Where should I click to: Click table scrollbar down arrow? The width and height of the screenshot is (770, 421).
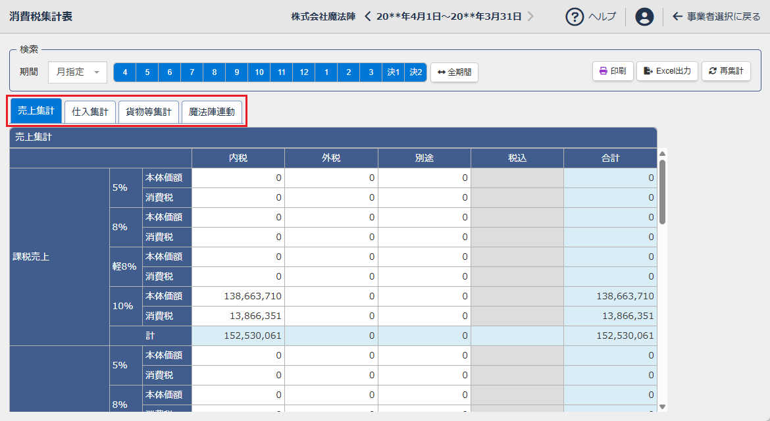click(x=662, y=407)
